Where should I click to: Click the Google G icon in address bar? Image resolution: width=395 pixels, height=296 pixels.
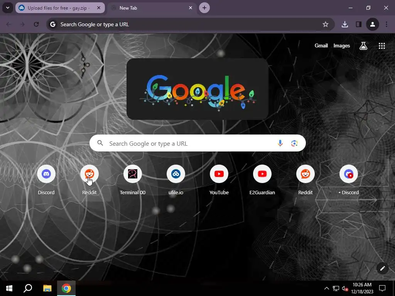(x=52, y=24)
